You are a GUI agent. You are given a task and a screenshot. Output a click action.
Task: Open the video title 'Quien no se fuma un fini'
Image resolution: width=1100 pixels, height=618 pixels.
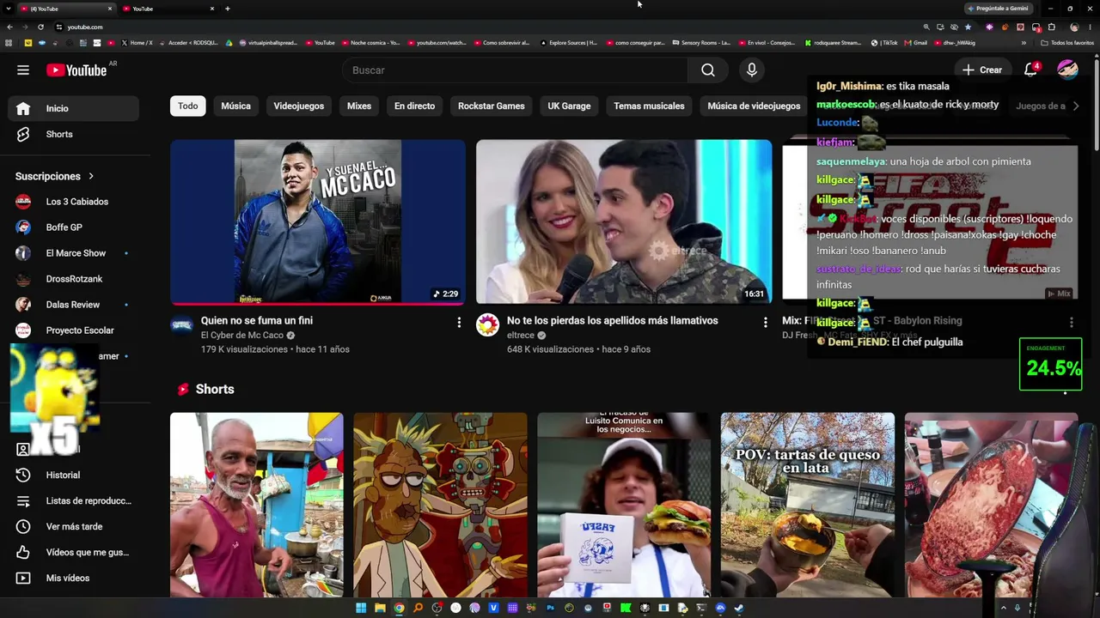pyautogui.click(x=257, y=321)
